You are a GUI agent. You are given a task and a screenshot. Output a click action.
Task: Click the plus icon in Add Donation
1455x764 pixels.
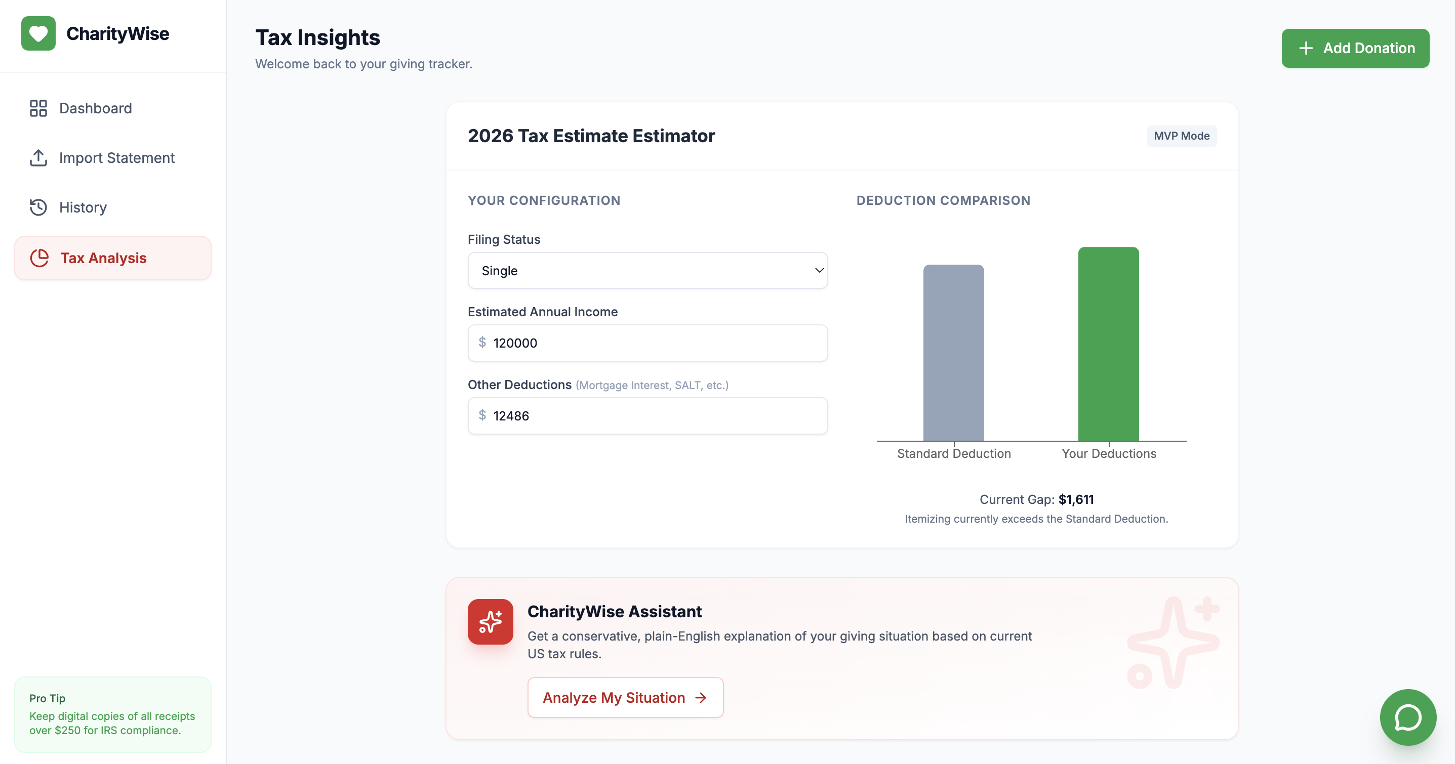coord(1306,48)
